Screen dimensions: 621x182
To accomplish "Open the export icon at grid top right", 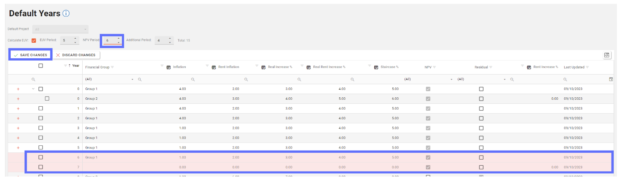I will (x=607, y=55).
